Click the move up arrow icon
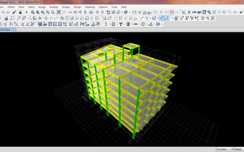Viewport: 244px width, 152px height. pos(98,12)
